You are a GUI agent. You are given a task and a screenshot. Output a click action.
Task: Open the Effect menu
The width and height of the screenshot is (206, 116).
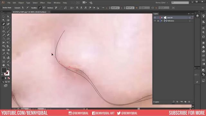[42, 3]
